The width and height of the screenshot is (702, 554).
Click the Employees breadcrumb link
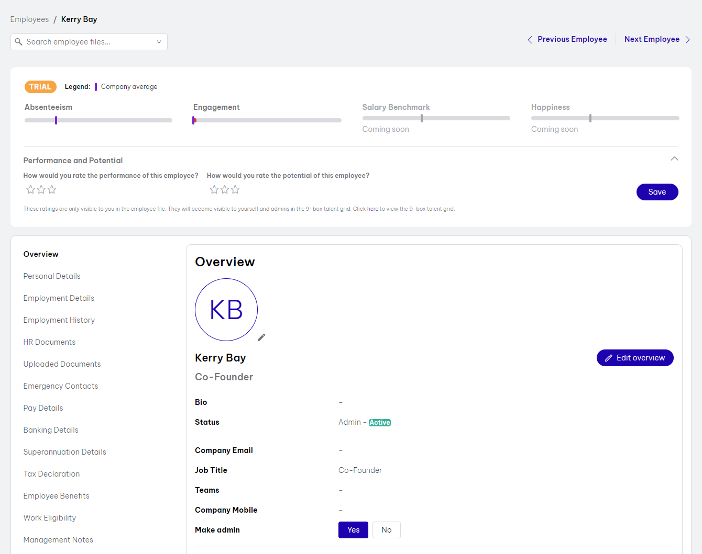[x=29, y=19]
